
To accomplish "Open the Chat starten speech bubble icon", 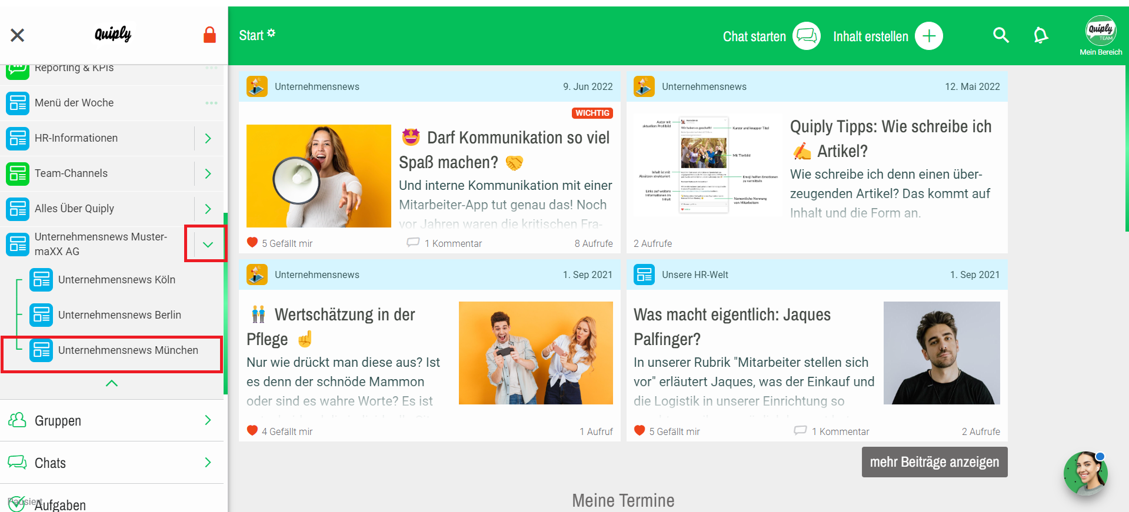I will click(807, 36).
